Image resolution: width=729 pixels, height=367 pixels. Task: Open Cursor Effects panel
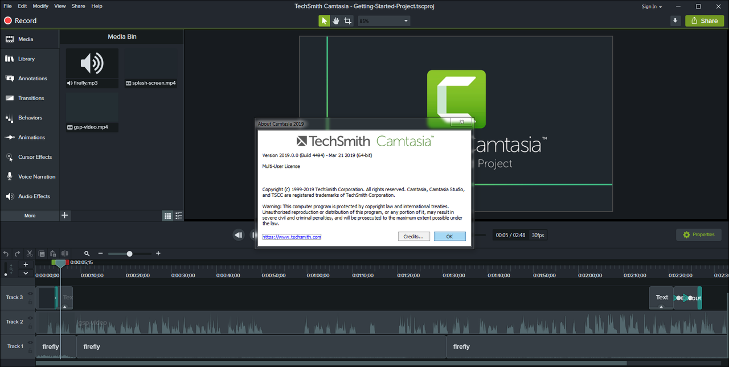point(30,157)
